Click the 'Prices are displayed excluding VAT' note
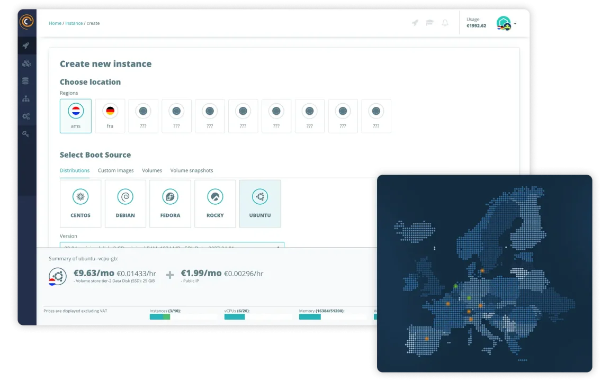 pyautogui.click(x=75, y=311)
